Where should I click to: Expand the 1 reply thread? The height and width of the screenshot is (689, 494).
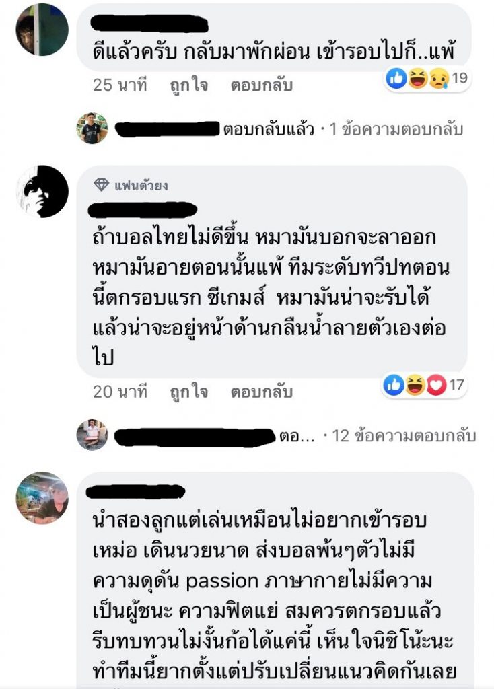point(396,129)
